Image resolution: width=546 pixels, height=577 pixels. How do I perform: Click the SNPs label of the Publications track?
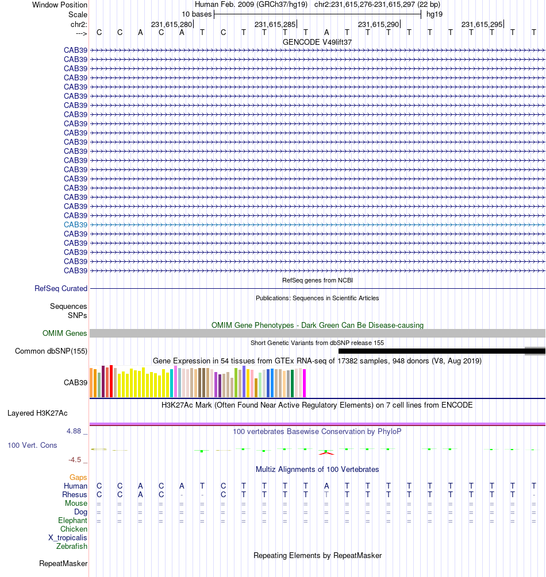pos(78,315)
